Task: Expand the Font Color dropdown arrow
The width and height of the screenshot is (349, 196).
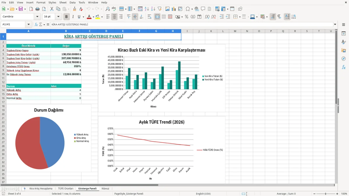Action: [93, 17]
